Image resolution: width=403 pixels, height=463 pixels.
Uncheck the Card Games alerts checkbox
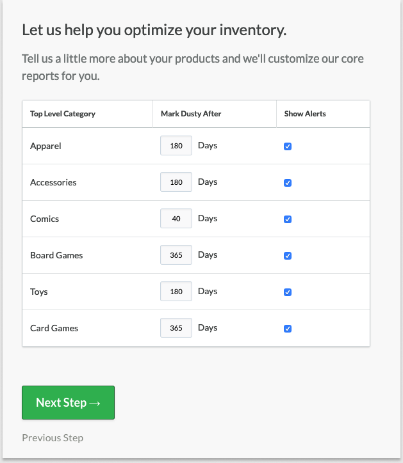[x=288, y=329]
